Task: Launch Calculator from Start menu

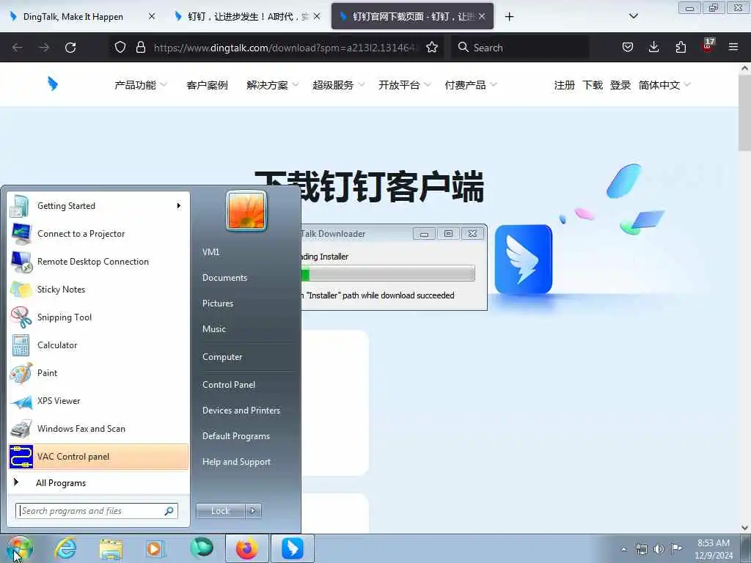Action: [98, 345]
